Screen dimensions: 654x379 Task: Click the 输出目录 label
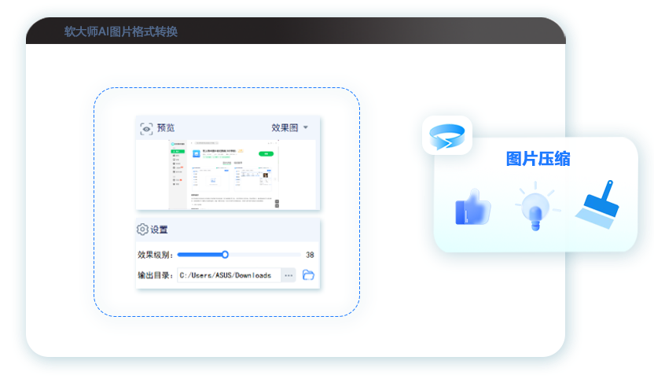tap(155, 275)
